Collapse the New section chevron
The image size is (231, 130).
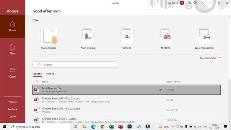click(x=30, y=20)
